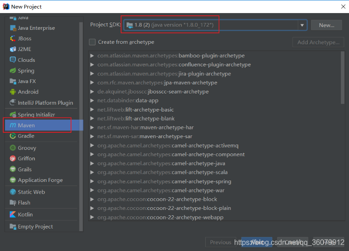Screen dimensions: 349x251
Task: Select cocoon-22-archetype-webapp row
Action: pyautogui.click(x=215, y=217)
